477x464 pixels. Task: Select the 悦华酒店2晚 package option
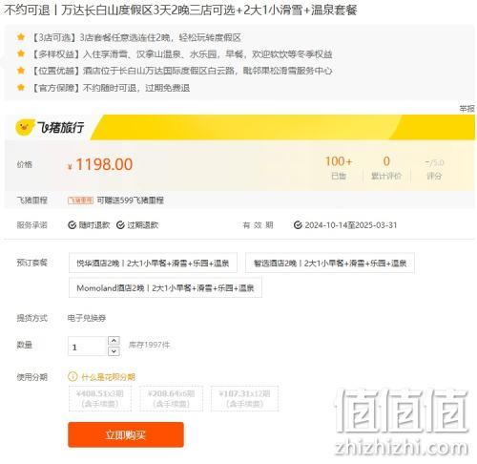click(x=153, y=263)
